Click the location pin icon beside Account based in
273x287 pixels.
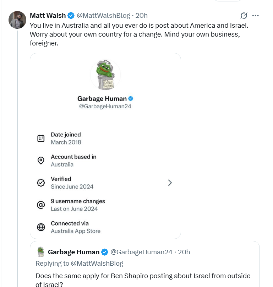coord(41,161)
